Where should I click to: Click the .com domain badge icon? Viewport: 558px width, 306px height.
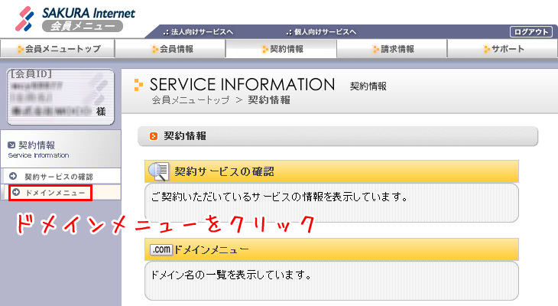pyautogui.click(x=161, y=249)
